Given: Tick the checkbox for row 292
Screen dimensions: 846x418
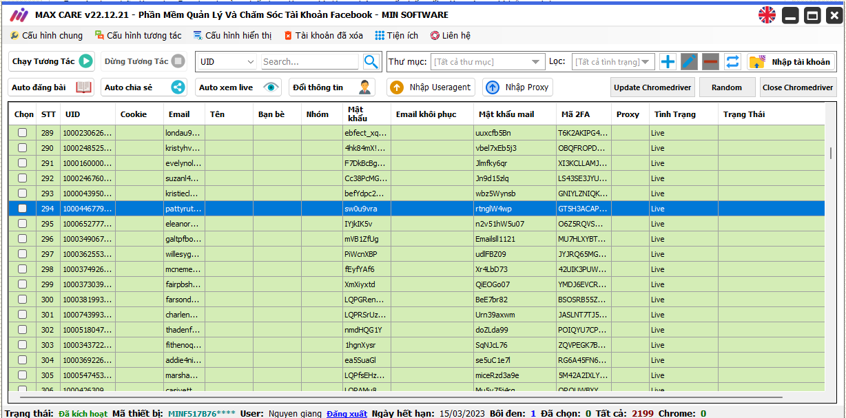Looking at the screenshot, I should pos(23,178).
